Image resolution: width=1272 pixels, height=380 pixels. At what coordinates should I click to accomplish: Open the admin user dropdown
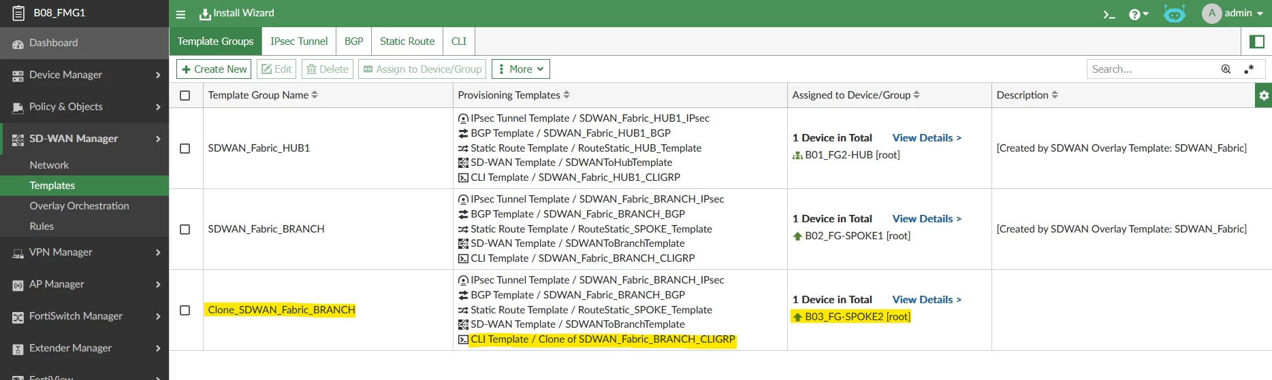(1233, 14)
